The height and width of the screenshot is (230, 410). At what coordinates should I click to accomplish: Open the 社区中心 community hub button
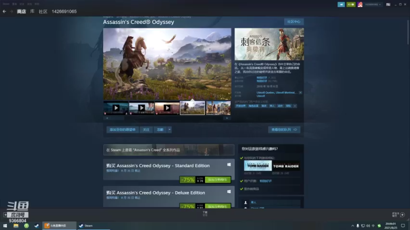pyautogui.click(x=294, y=21)
